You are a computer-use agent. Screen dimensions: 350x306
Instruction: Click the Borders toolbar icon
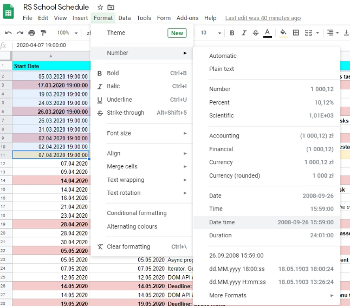tap(296, 33)
